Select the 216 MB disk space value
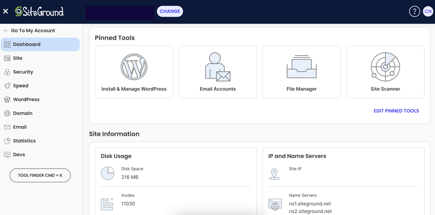435x215 pixels. [x=130, y=177]
